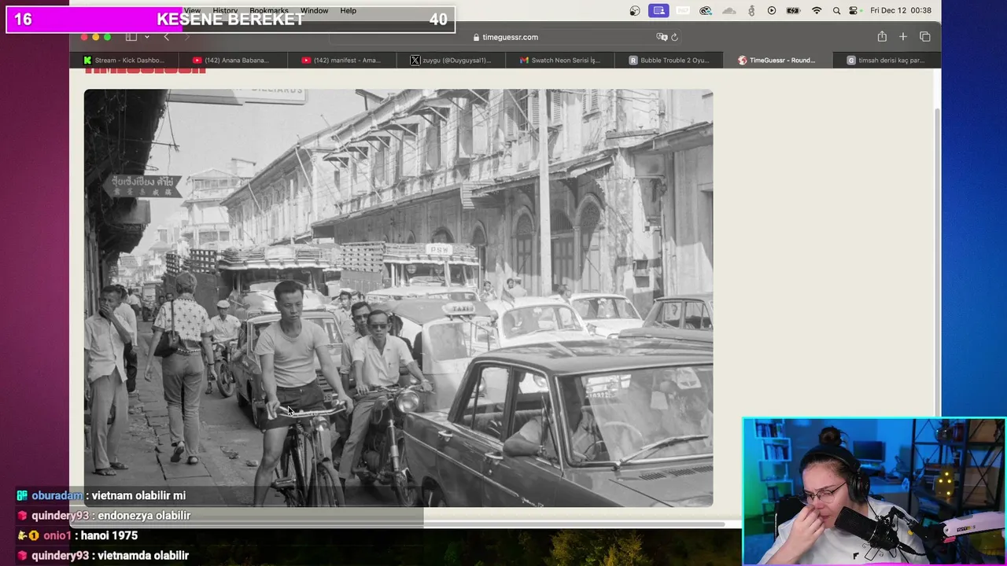Click the battery charging icon
Screen dimensions: 1007x566
pyautogui.click(x=793, y=10)
